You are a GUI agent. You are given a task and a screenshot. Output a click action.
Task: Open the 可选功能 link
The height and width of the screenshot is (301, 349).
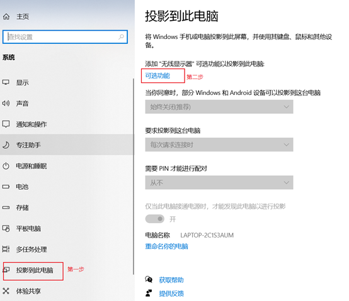(157, 76)
